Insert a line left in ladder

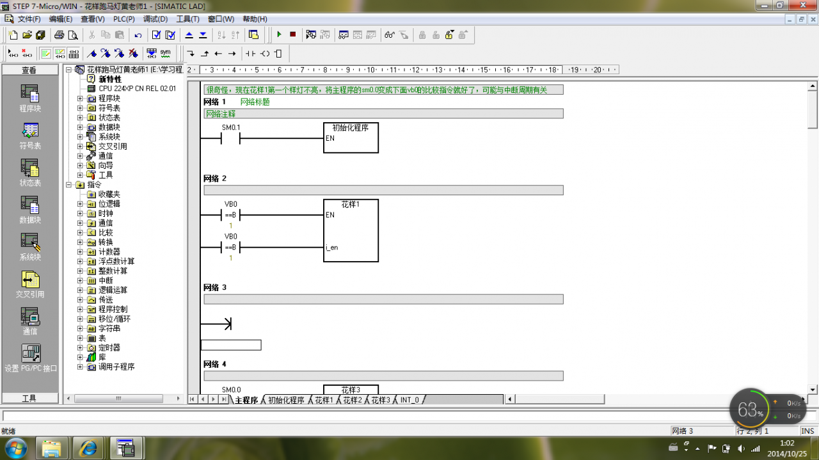218,53
